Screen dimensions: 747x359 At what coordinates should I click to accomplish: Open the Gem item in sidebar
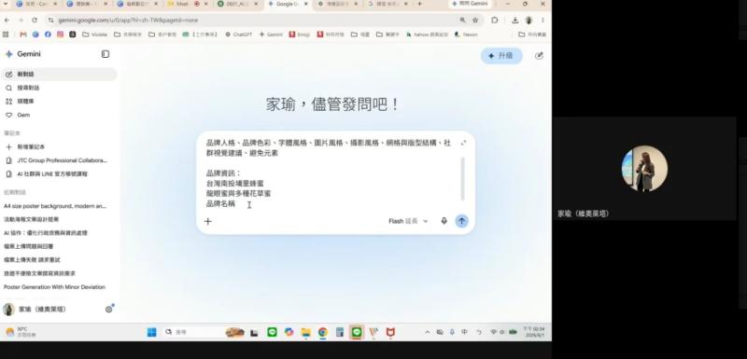pyautogui.click(x=60, y=115)
